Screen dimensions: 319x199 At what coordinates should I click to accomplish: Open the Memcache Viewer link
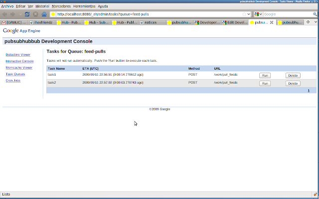(x=19, y=68)
